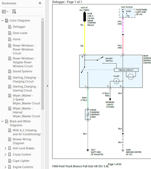
Task: Click the Horns bookmark icon
Action: [10, 39]
